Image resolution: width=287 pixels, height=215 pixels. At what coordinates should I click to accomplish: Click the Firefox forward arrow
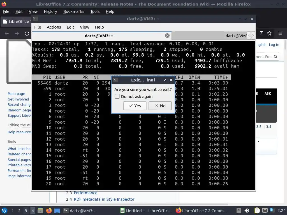pos(17,34)
